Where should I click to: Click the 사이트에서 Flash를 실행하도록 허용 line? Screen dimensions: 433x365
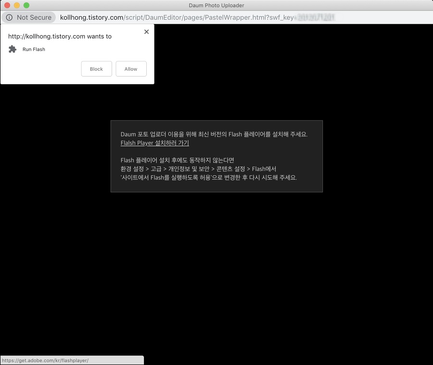tap(208, 178)
